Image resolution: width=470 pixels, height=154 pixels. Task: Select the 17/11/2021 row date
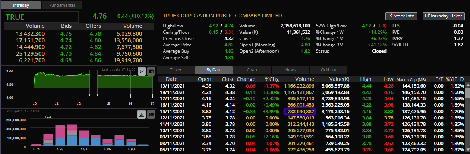(172, 98)
